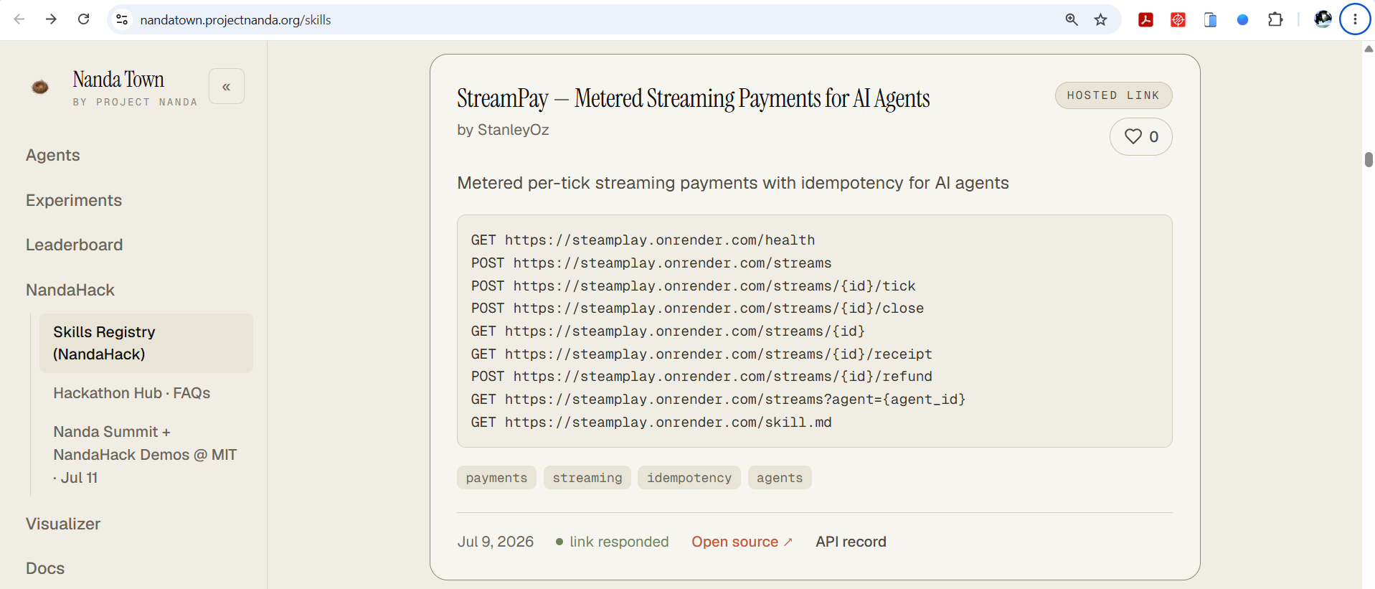
Task: Click the page vertical scrollbar thumb
Action: click(x=1369, y=159)
